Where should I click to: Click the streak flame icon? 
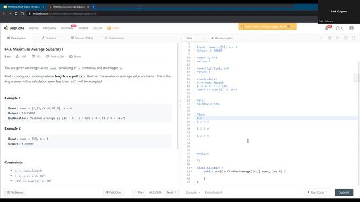point(337,28)
